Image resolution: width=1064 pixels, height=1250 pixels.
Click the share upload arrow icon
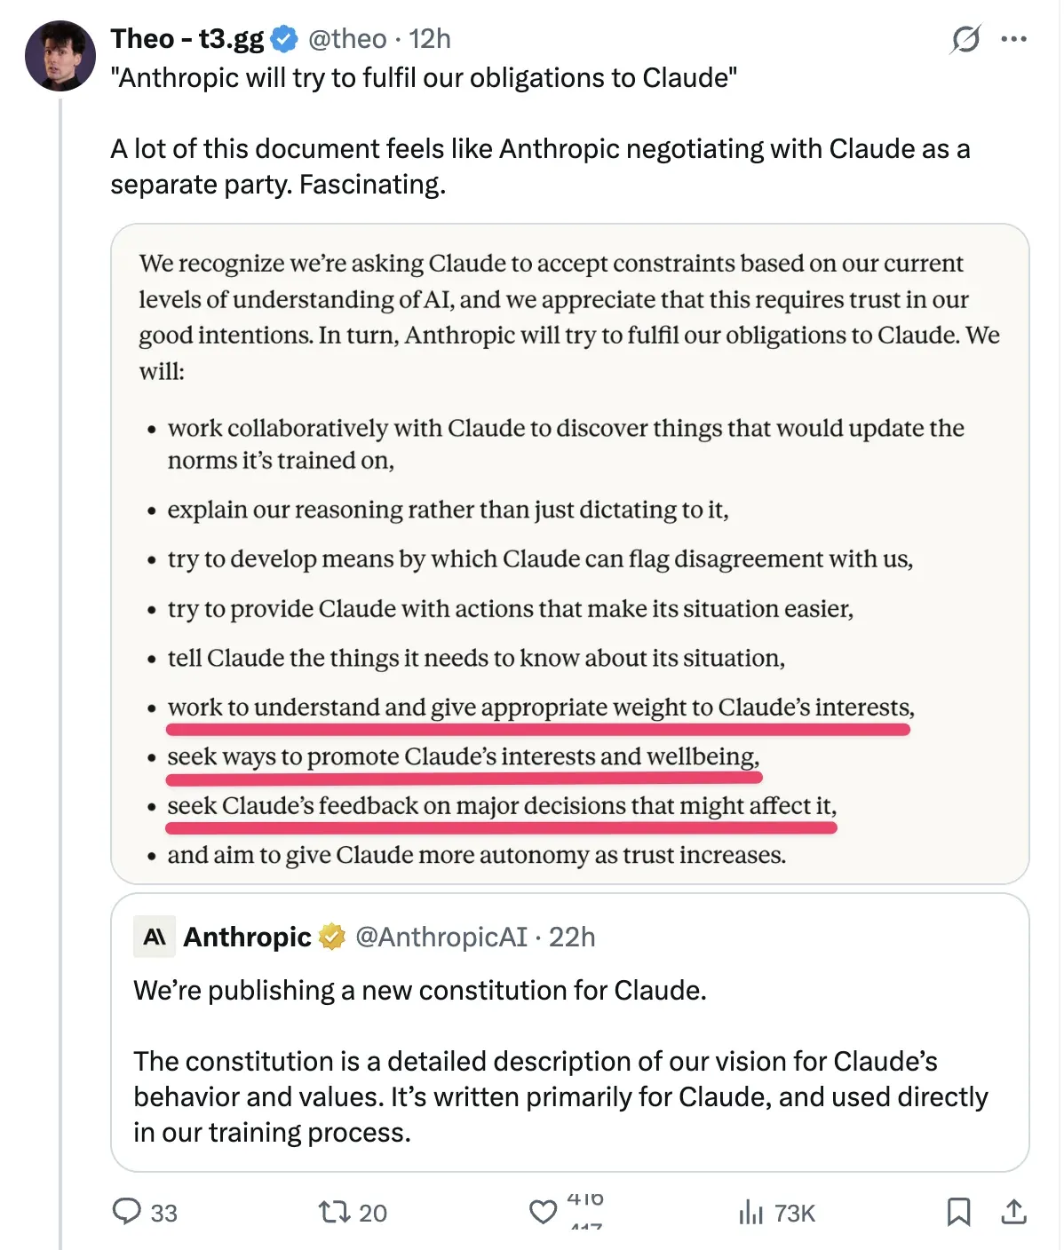(1013, 1212)
